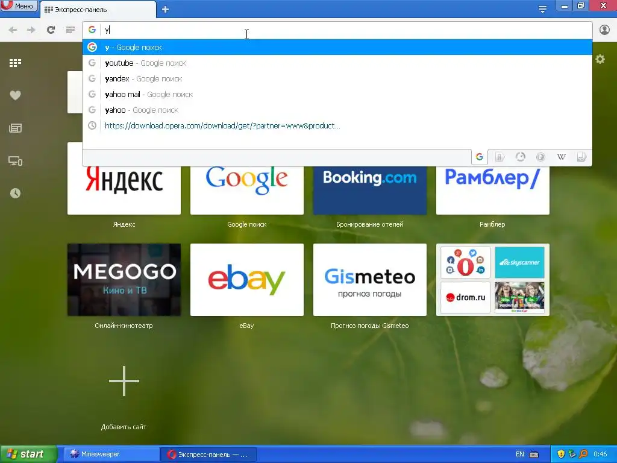
Task: Select DuckDuckGo search engine icon
Action: [x=540, y=157]
